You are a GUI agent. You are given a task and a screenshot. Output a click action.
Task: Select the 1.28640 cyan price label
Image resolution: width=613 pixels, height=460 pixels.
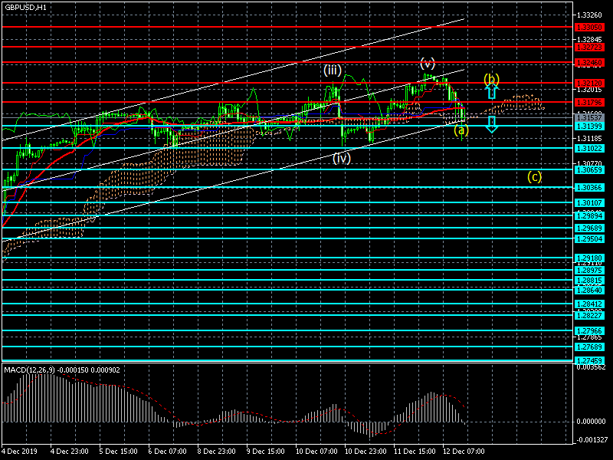tap(589, 291)
